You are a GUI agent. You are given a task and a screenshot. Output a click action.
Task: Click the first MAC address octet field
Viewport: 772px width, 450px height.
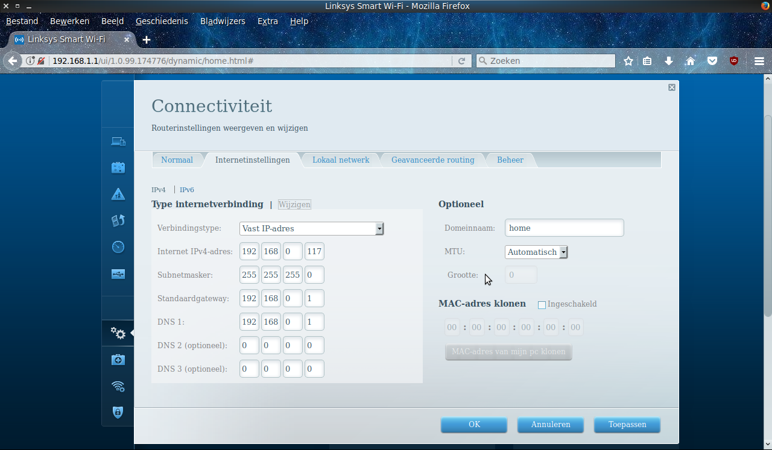(x=452, y=327)
